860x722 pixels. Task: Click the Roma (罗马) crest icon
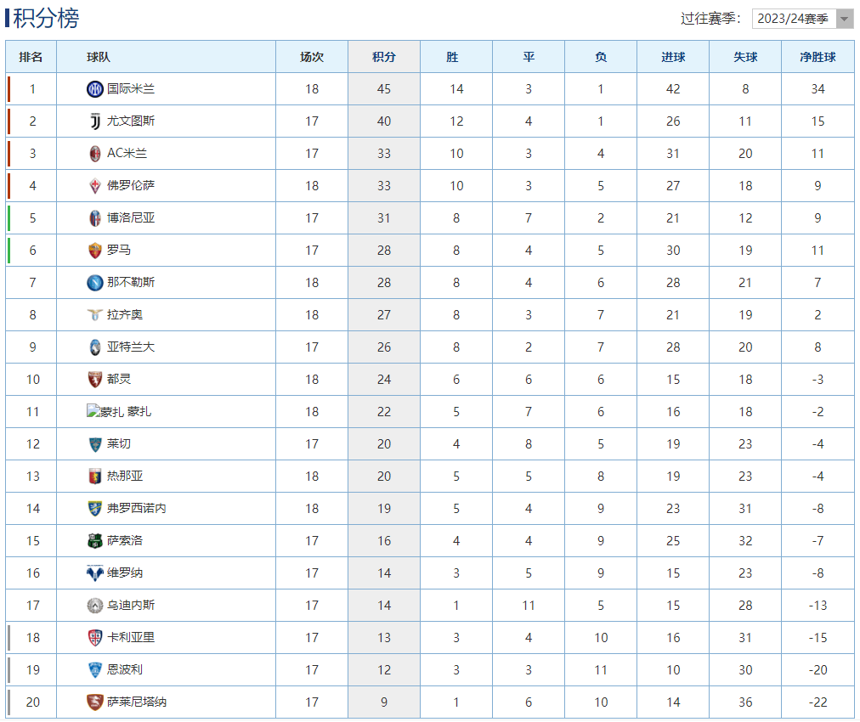(x=95, y=251)
